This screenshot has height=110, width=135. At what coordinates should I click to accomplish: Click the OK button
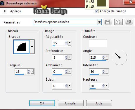pos(42,103)
